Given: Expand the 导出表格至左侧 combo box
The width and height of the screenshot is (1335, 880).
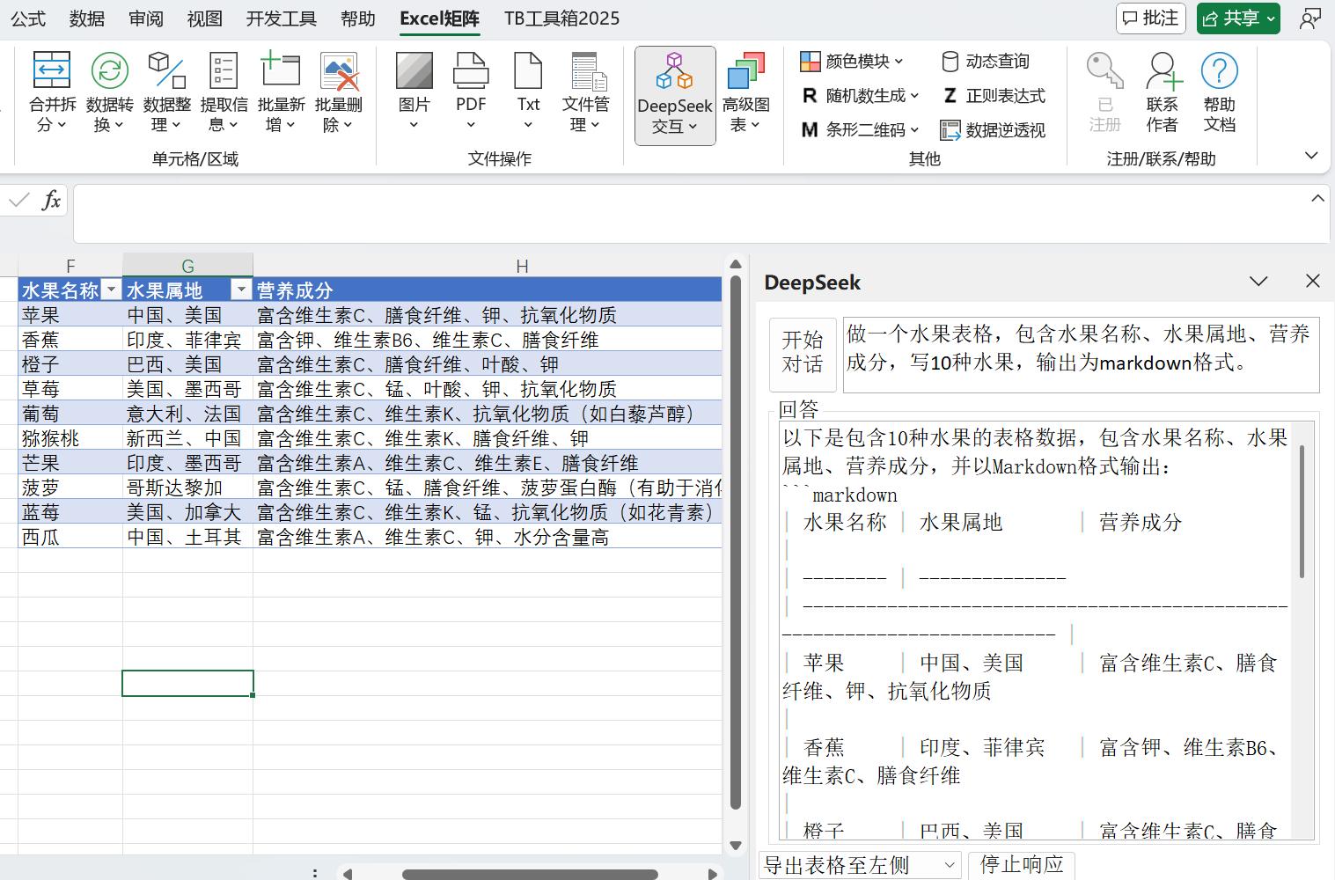Looking at the screenshot, I should click(x=949, y=865).
